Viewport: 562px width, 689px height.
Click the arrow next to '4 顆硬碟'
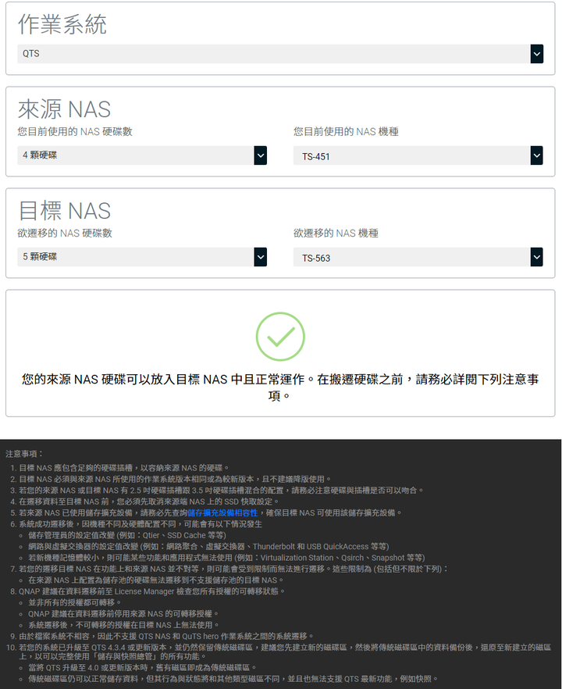coord(261,155)
